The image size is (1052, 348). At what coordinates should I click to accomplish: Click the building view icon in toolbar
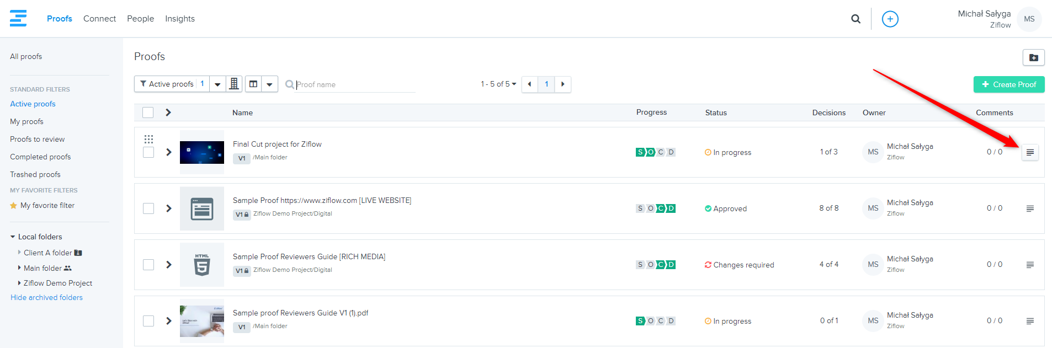[x=234, y=84]
